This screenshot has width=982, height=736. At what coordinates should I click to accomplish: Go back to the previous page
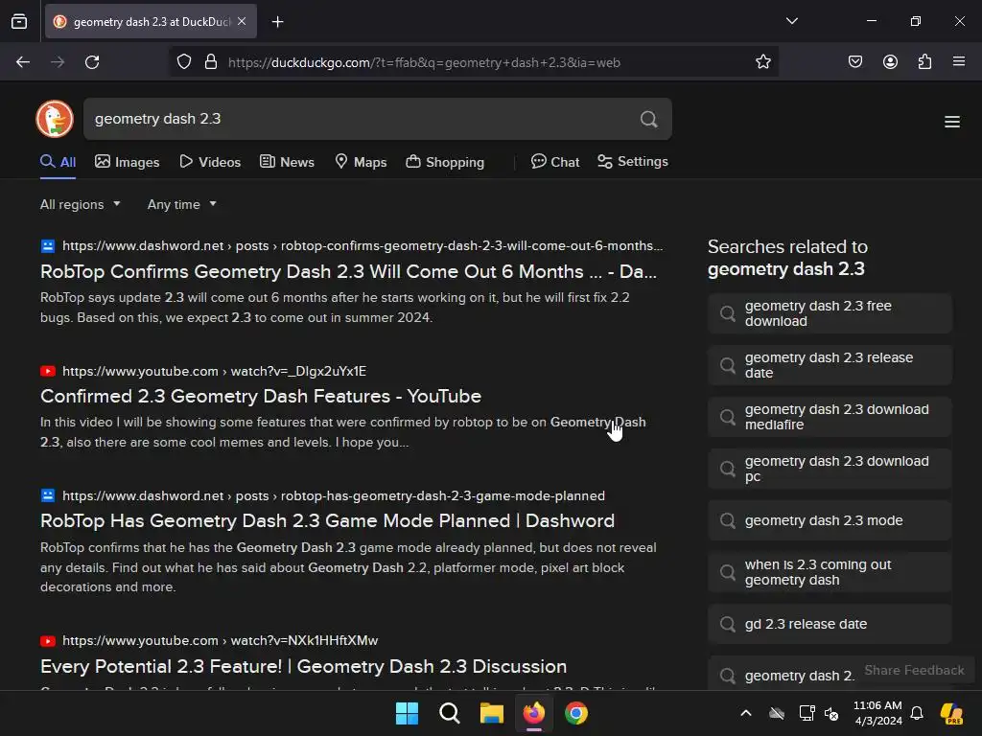click(x=23, y=62)
